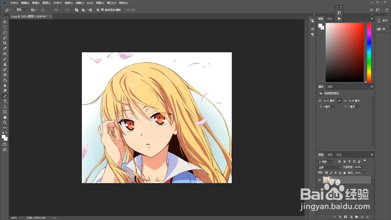Open the pen options gear dropdown

[98, 10]
